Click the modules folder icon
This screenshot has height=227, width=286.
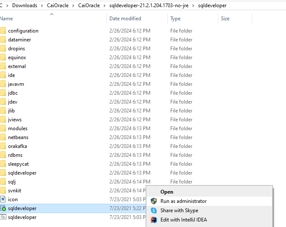click(3, 128)
